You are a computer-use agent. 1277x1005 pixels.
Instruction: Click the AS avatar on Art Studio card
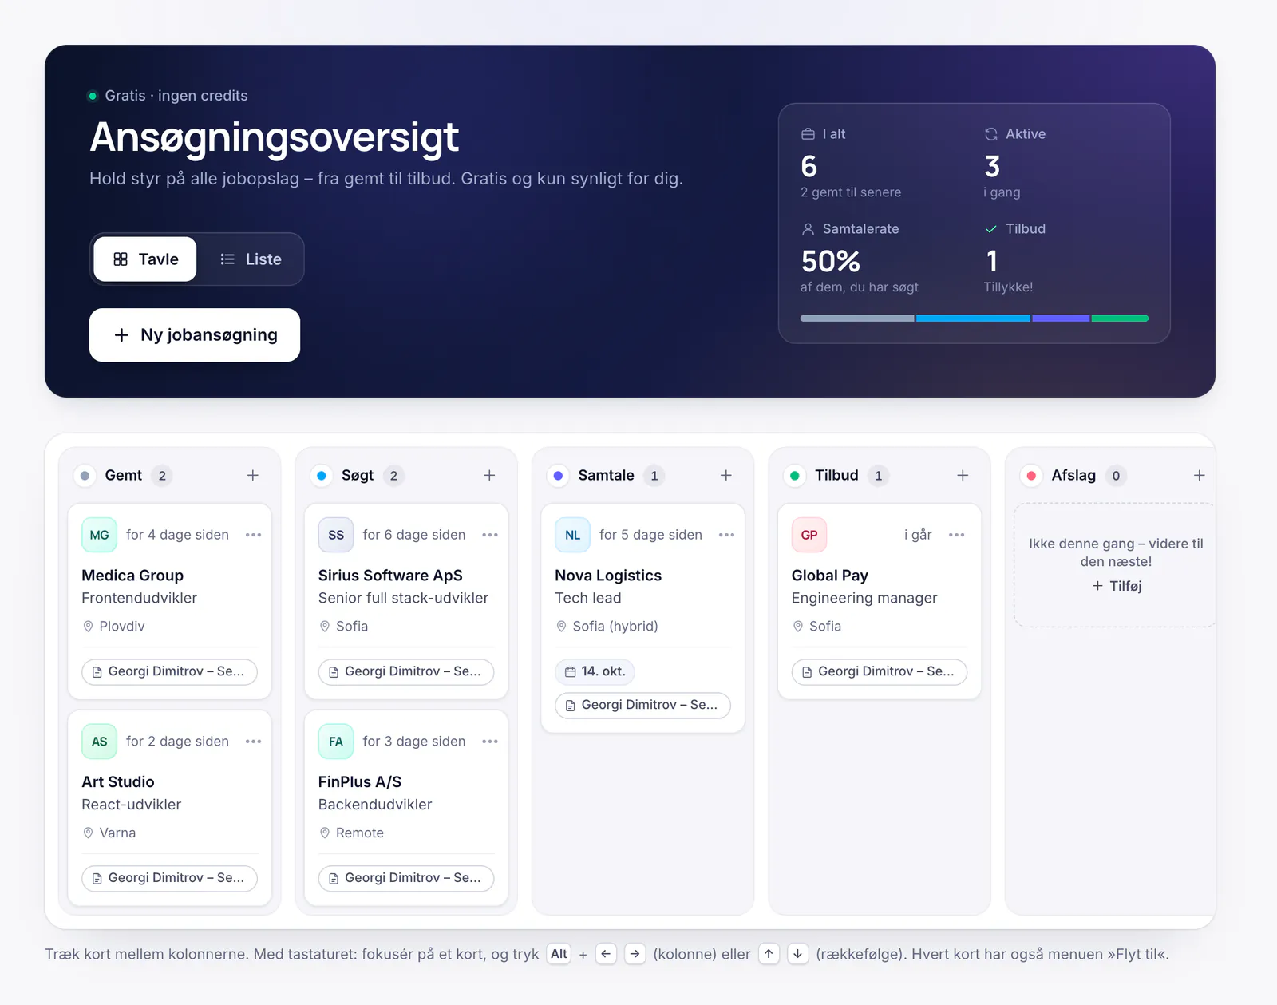(x=100, y=742)
